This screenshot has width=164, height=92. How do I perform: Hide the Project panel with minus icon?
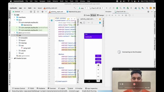46,12
